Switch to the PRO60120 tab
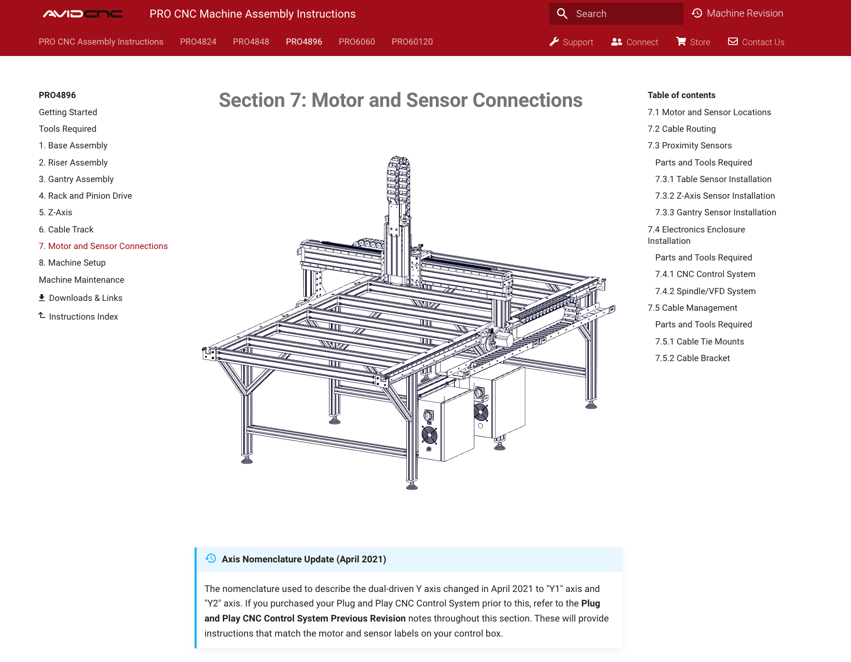This screenshot has width=851, height=662. click(412, 42)
